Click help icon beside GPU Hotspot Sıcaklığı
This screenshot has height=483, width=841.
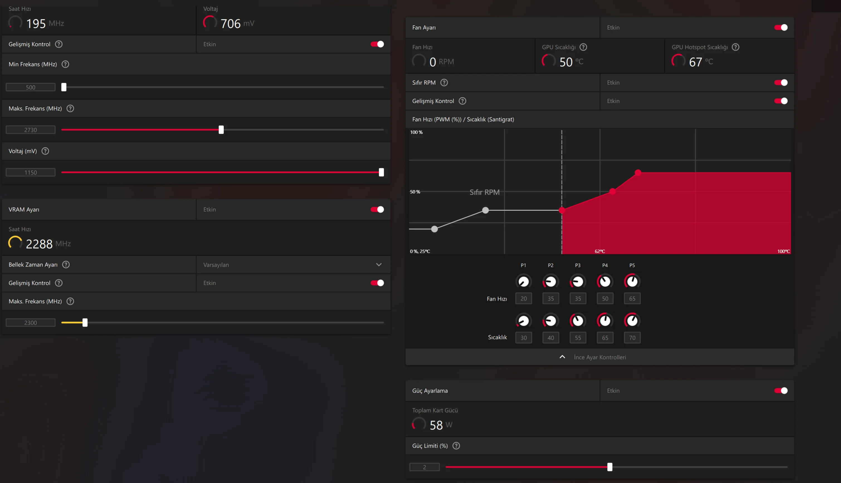(x=736, y=47)
